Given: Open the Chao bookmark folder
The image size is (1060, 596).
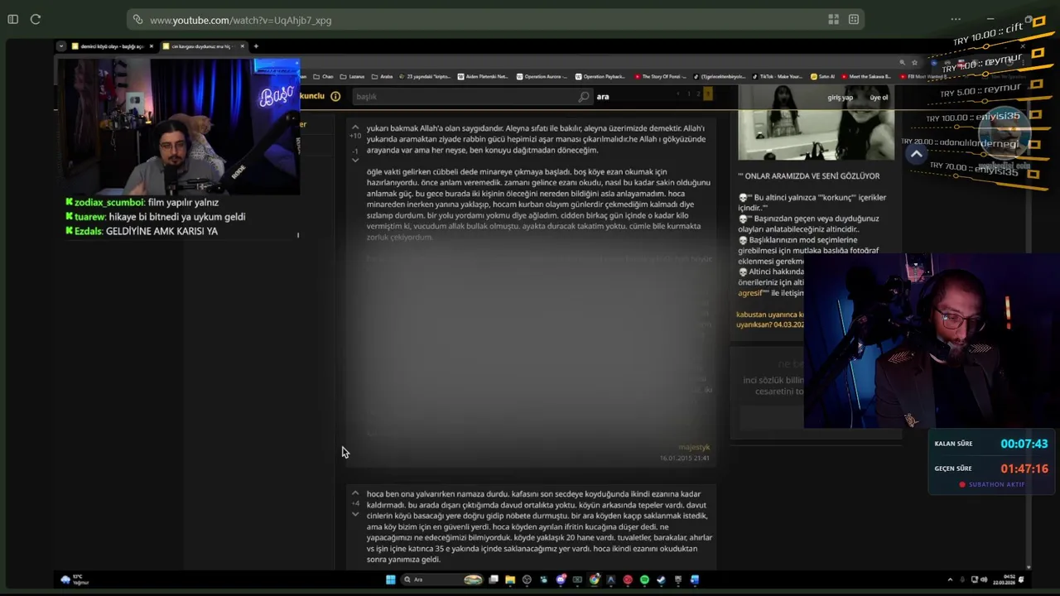Looking at the screenshot, I should pos(323,76).
